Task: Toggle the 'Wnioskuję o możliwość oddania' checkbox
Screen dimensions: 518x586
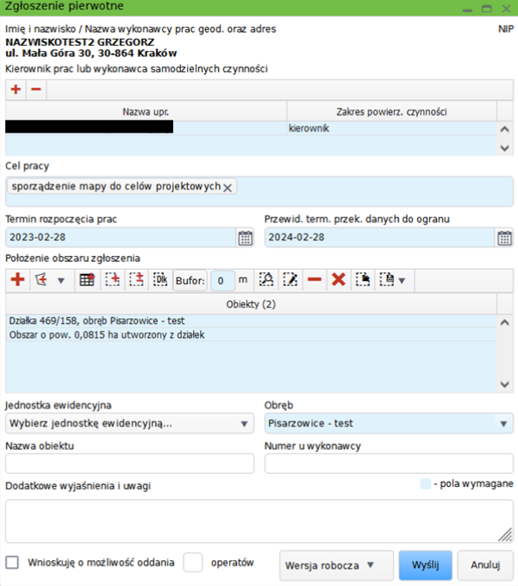Action: pyautogui.click(x=12, y=563)
